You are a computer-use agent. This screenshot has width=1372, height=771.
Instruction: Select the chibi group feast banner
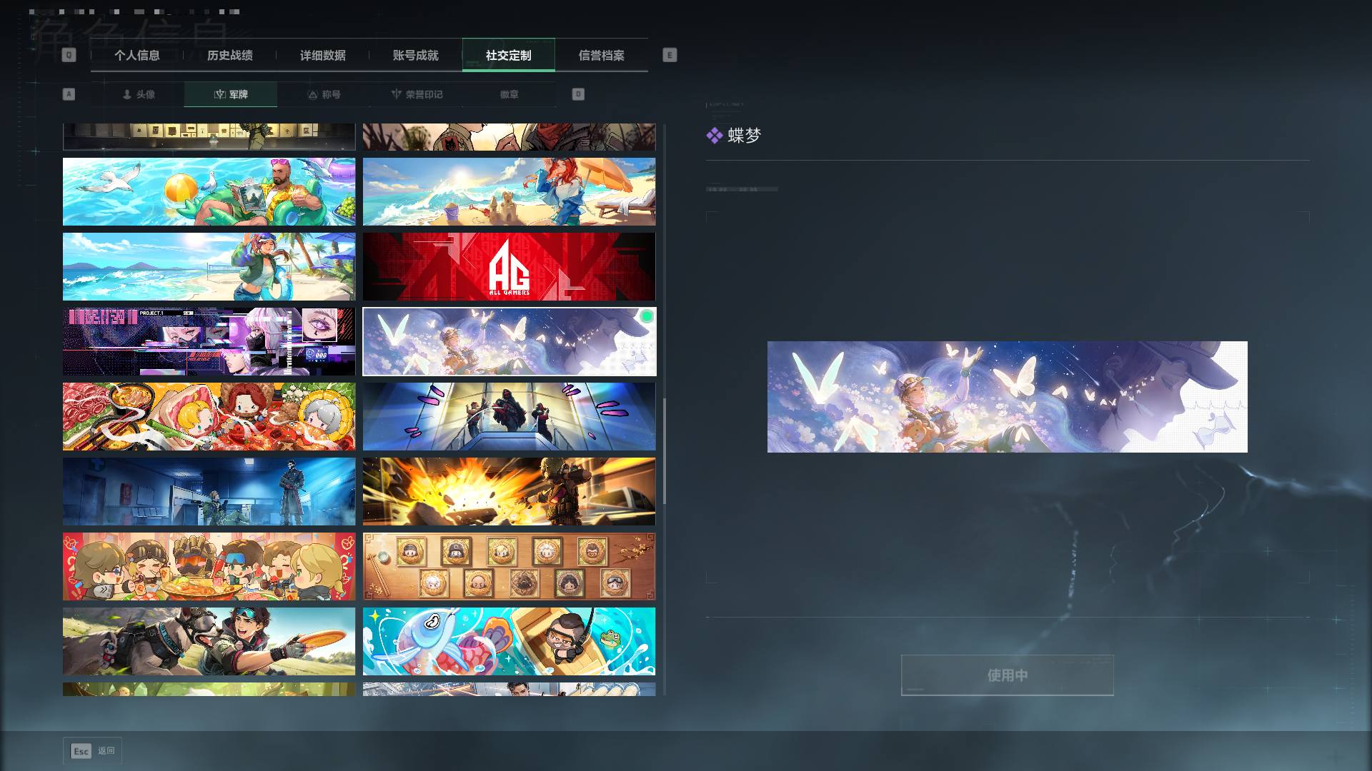tap(209, 567)
